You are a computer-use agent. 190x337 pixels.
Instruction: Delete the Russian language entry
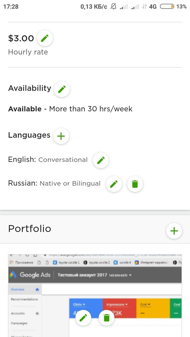pos(135,184)
